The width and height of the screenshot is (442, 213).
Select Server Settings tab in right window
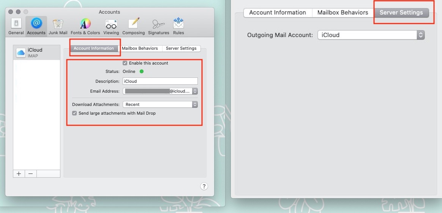(401, 13)
